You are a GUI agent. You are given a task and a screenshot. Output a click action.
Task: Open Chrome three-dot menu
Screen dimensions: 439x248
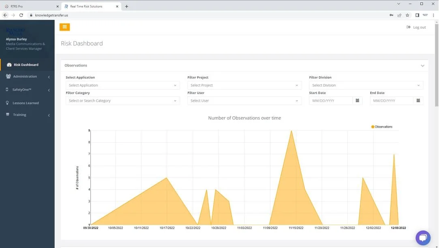(433, 15)
